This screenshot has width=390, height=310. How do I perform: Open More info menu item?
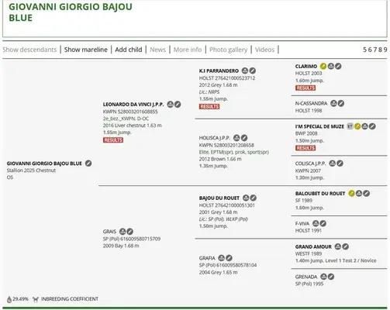[188, 50]
